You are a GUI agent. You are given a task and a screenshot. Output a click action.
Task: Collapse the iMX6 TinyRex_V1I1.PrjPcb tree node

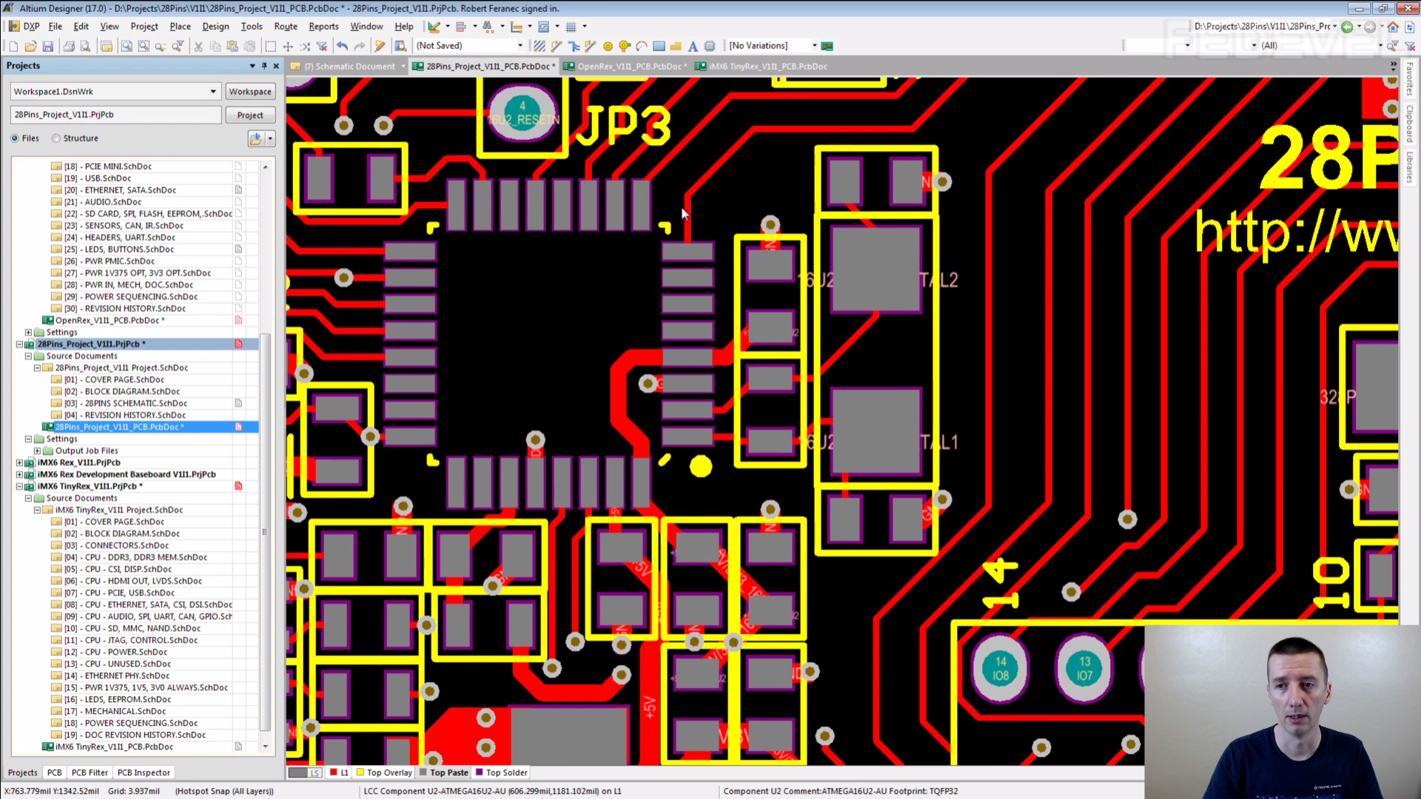point(20,486)
